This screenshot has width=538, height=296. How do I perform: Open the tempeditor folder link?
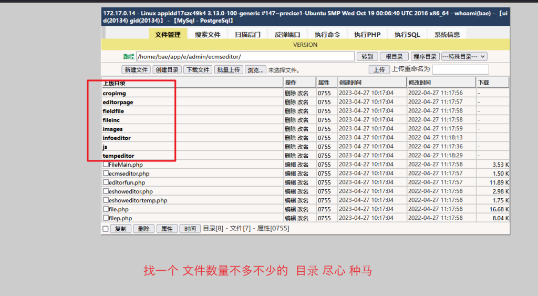(118, 156)
